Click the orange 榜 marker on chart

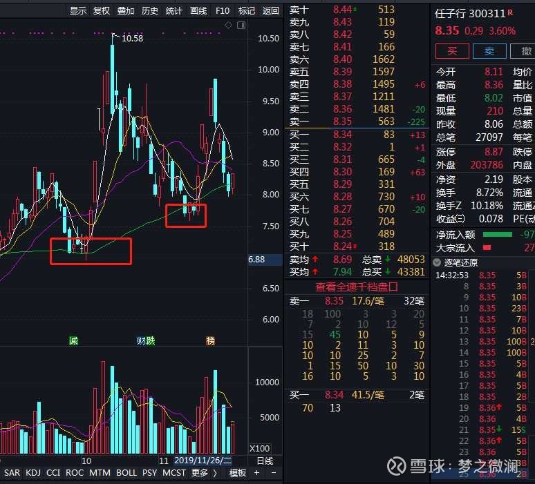(210, 340)
